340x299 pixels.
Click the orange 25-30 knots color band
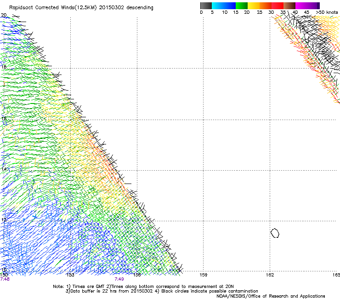(266, 6)
